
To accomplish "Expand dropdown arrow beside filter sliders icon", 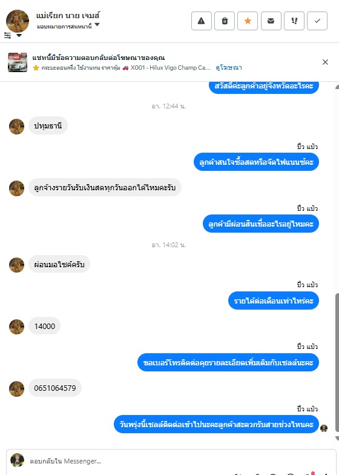I will click(x=19, y=35).
